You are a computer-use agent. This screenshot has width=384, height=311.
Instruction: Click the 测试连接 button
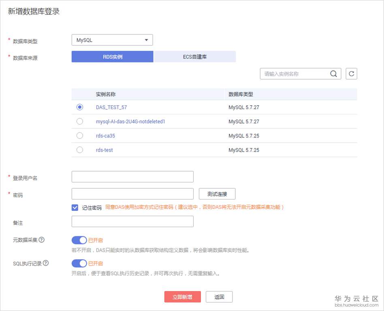pos(217,194)
